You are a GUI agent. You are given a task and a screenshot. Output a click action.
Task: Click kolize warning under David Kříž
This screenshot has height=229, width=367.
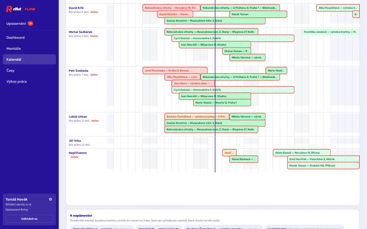click(x=94, y=12)
